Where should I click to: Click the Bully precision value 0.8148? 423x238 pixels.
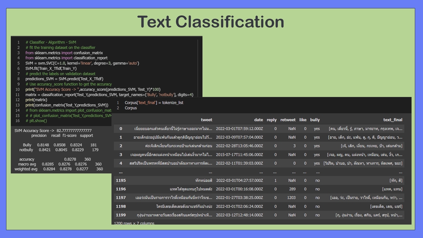(43, 145)
